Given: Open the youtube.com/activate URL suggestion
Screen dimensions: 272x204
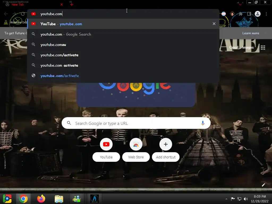Looking at the screenshot, I should point(123,76).
